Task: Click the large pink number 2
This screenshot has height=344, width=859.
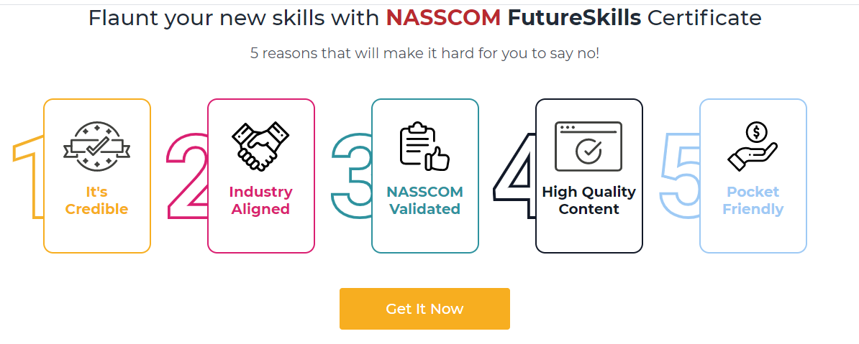Action: coord(186,180)
